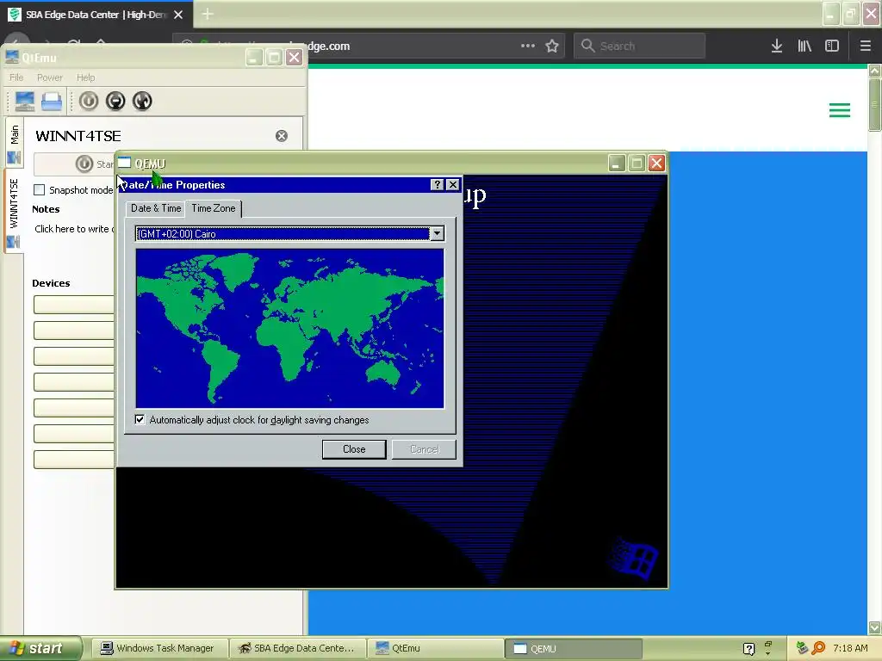
Task: Open the File menu in QtEmu
Action: pyautogui.click(x=16, y=77)
